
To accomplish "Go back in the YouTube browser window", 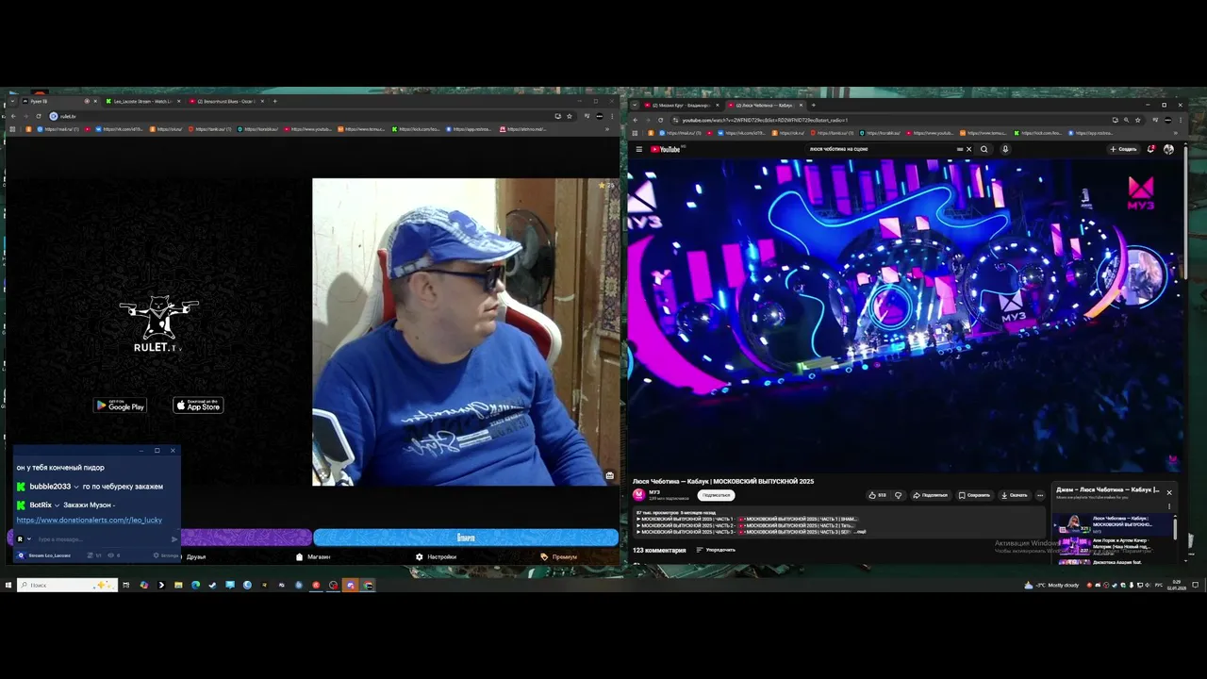I will 635,120.
